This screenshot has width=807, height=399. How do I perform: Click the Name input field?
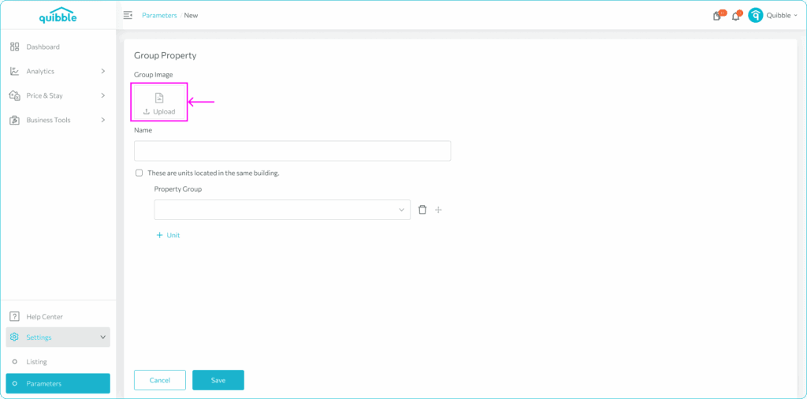click(292, 151)
